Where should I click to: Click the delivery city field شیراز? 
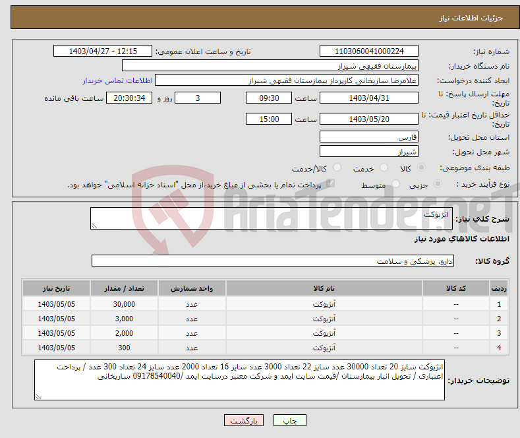pos(369,151)
